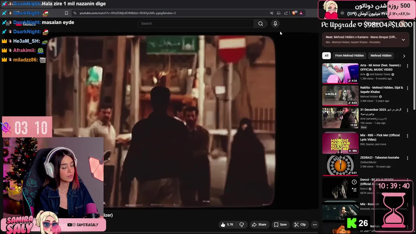Open the Share dialog for this video
416x234 pixels.
tap(259, 225)
